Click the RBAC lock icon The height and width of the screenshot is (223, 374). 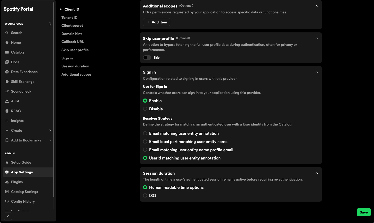coord(7,111)
